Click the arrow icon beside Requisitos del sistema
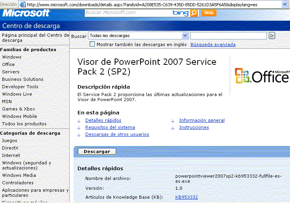The width and height of the screenshot is (290, 203). (x=79, y=128)
